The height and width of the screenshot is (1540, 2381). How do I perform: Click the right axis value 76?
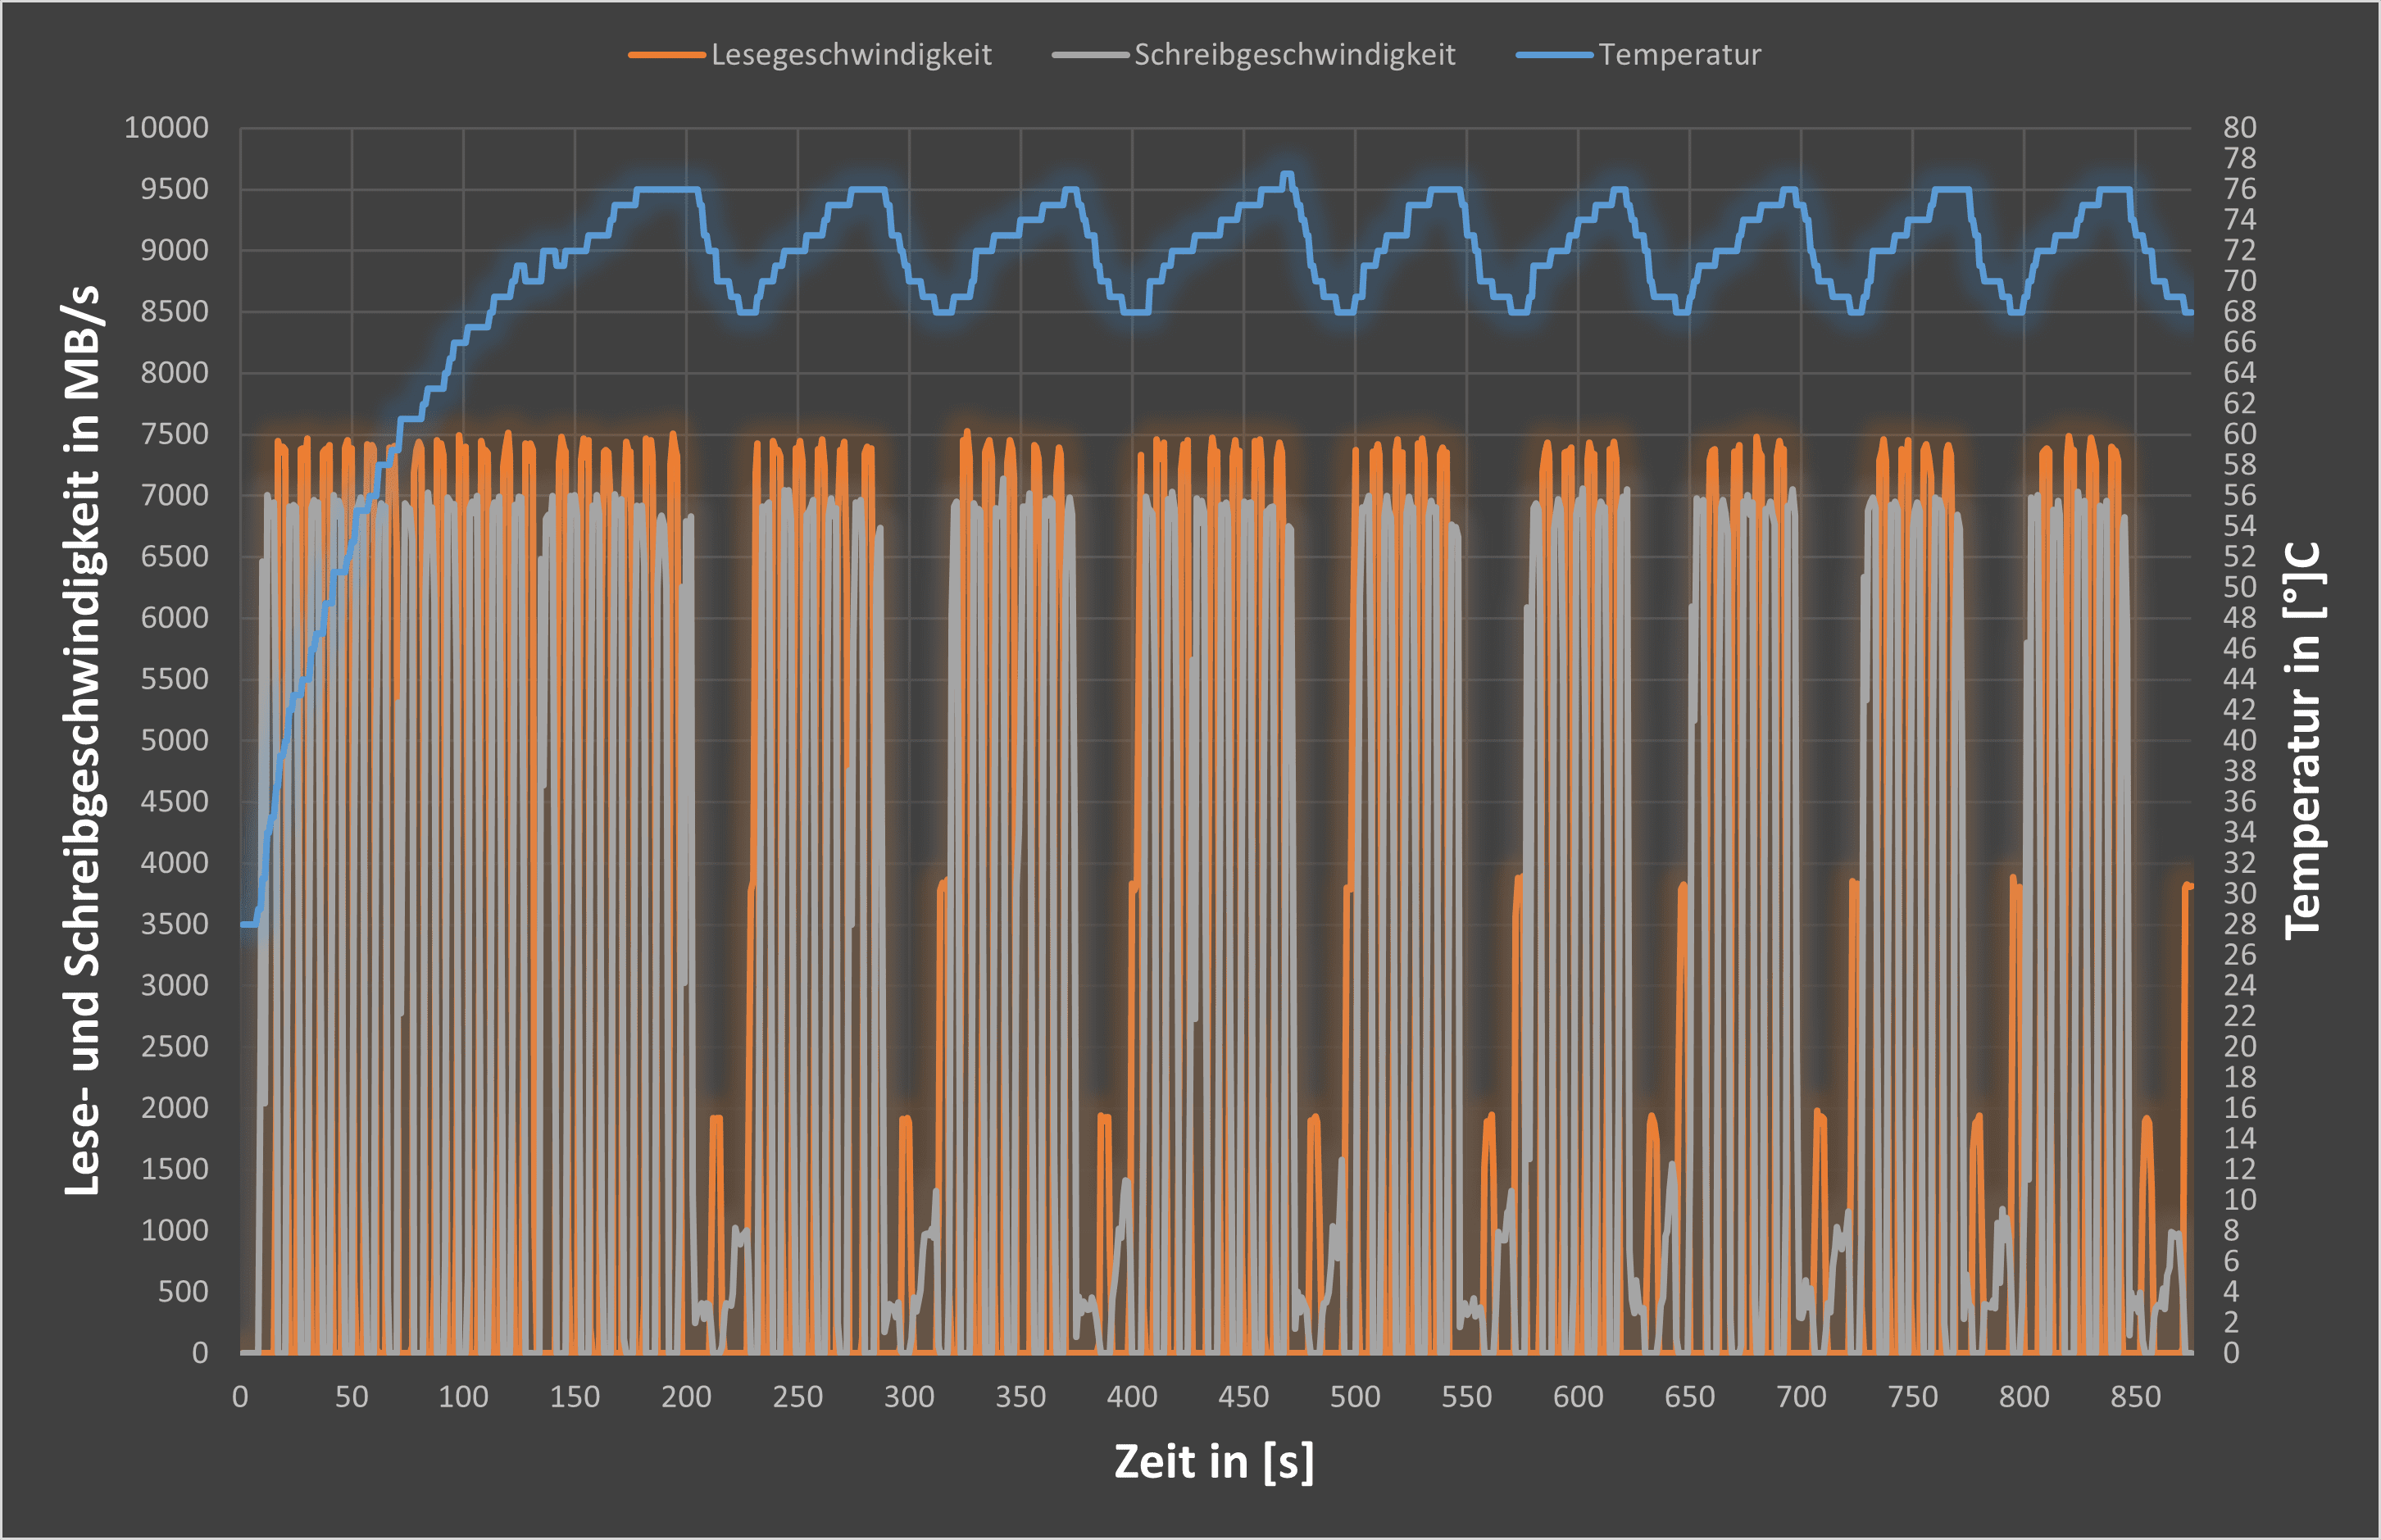2240,189
